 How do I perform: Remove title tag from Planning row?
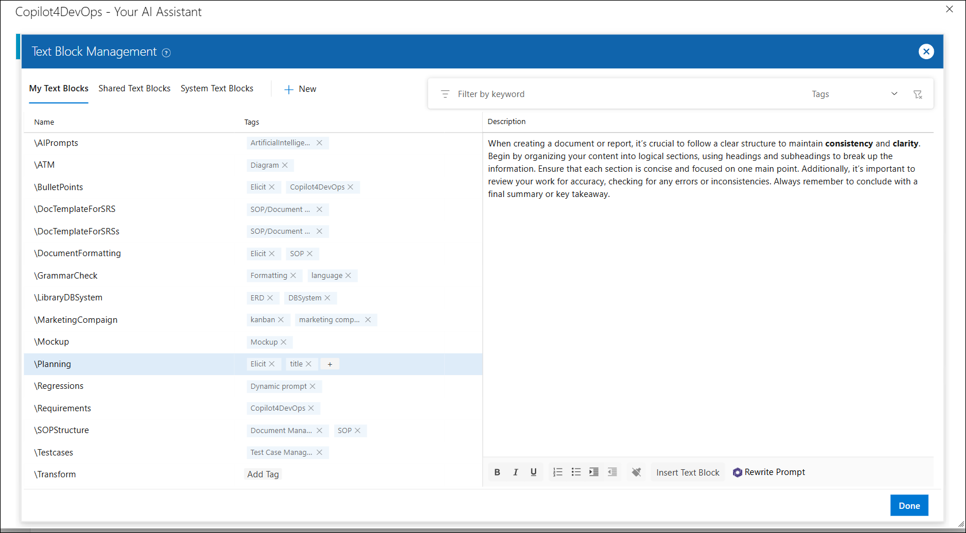coord(309,364)
